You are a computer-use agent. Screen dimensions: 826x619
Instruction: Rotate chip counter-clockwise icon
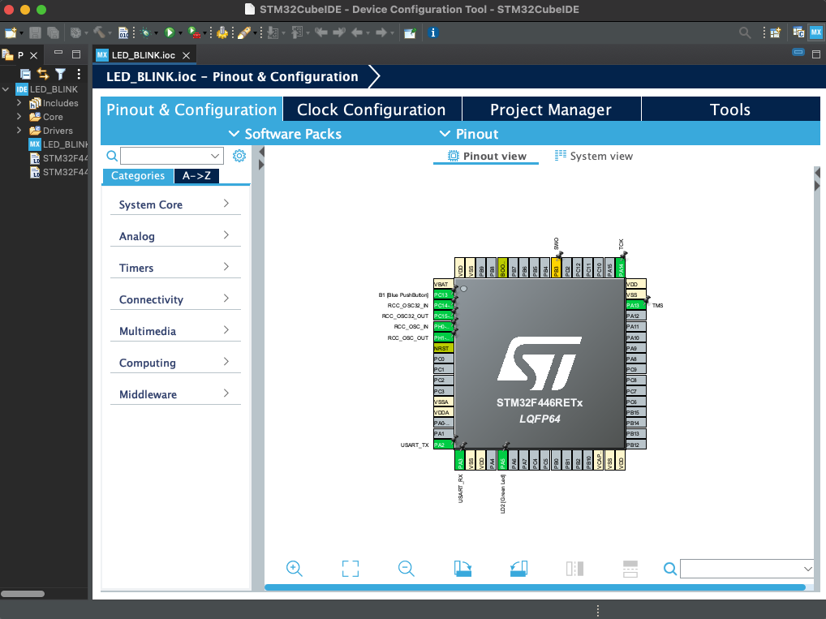518,569
